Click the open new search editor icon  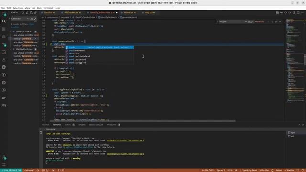click(x=31, y=13)
